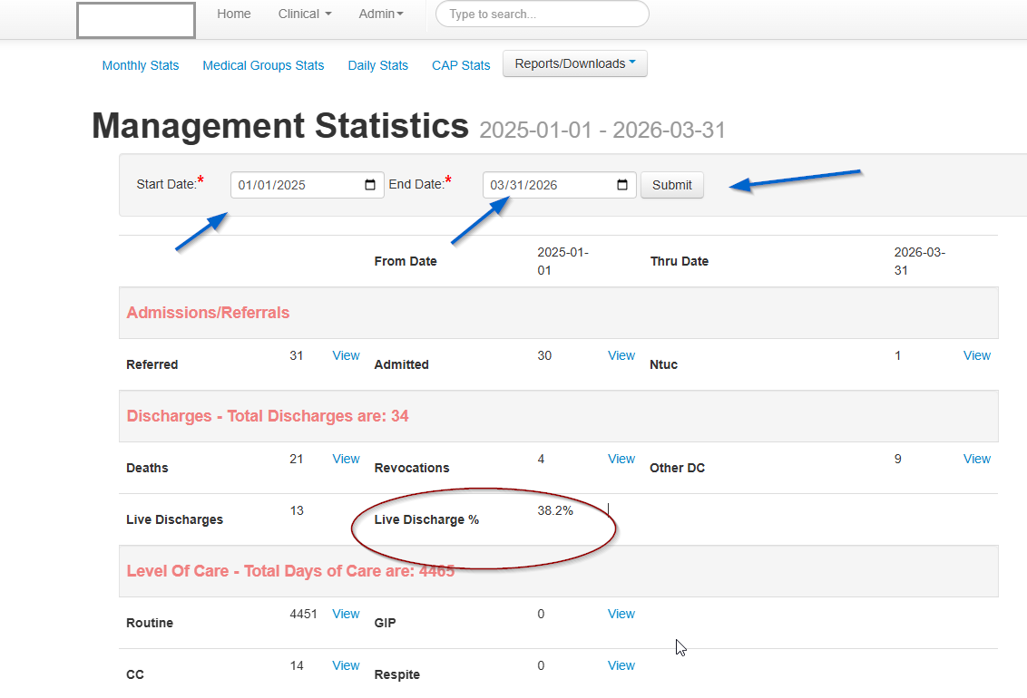Select the From Date label

[406, 262]
